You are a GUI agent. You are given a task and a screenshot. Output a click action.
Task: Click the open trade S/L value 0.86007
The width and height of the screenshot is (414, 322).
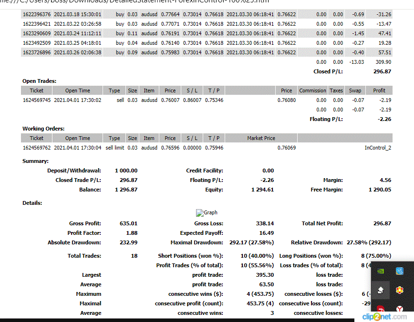pyautogui.click(x=192, y=100)
